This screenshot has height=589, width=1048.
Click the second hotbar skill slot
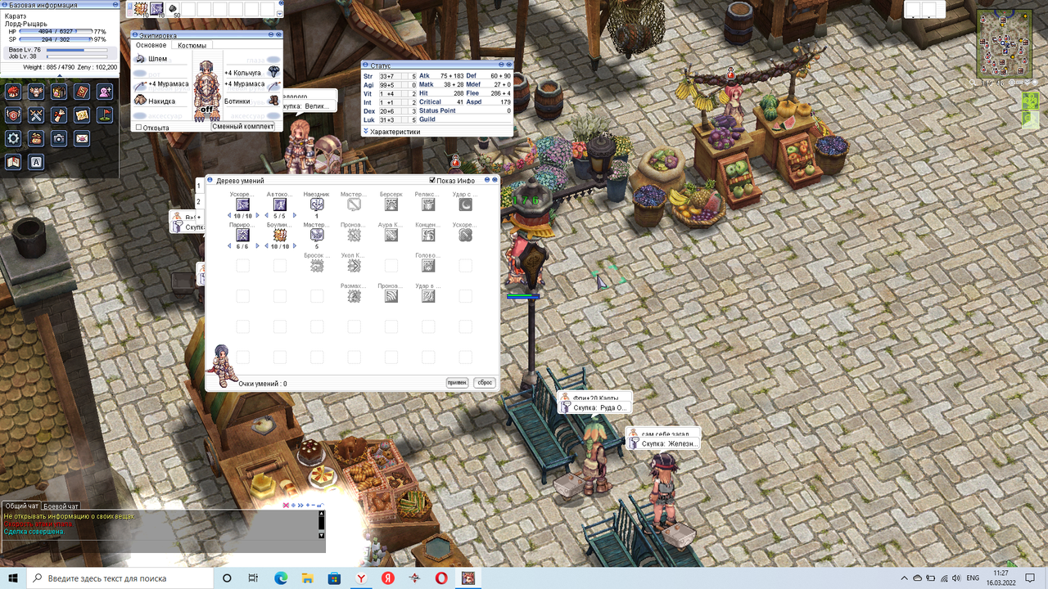[x=156, y=9]
